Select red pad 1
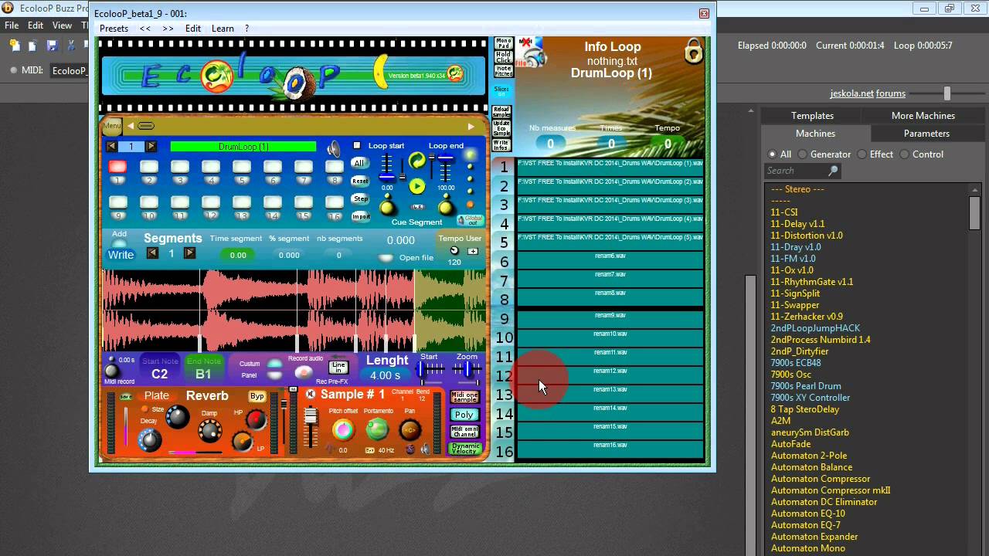 [117, 167]
